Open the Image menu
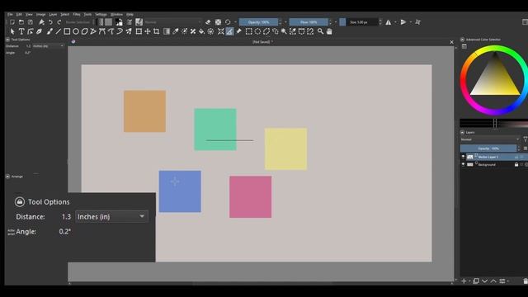Viewport: 528px width, 297px height. pos(40,15)
